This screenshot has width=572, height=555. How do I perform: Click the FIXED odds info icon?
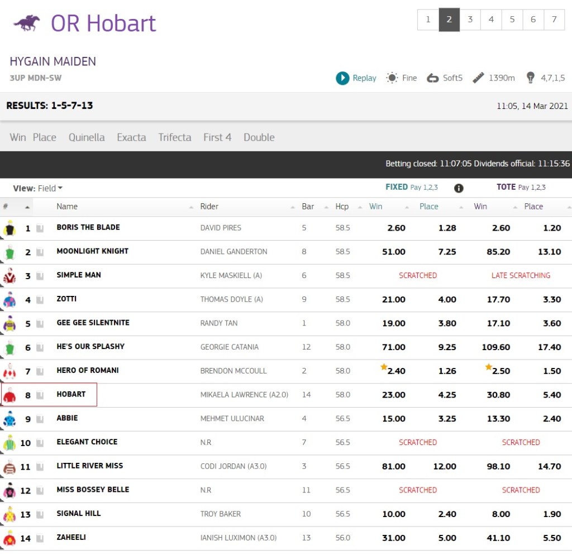click(x=459, y=188)
